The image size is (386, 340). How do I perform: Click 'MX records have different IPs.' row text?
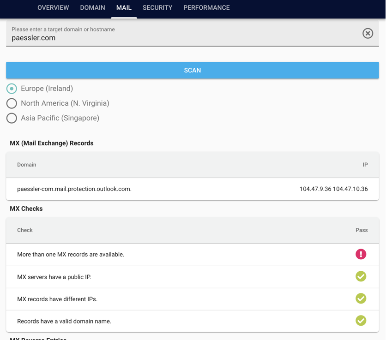pos(57,299)
